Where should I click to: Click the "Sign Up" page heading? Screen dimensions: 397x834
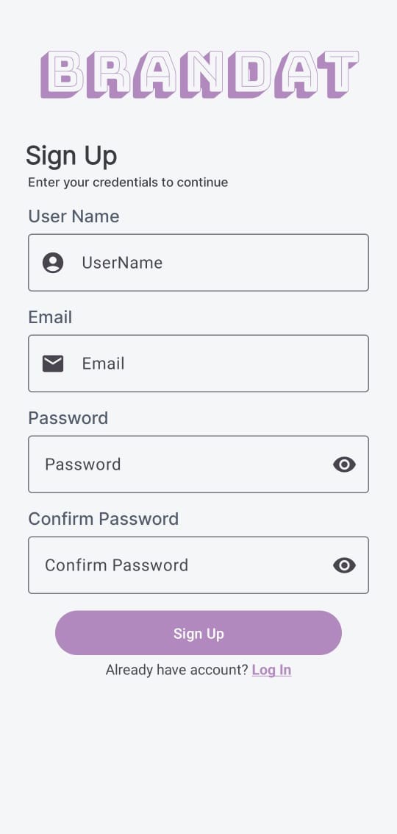click(71, 156)
